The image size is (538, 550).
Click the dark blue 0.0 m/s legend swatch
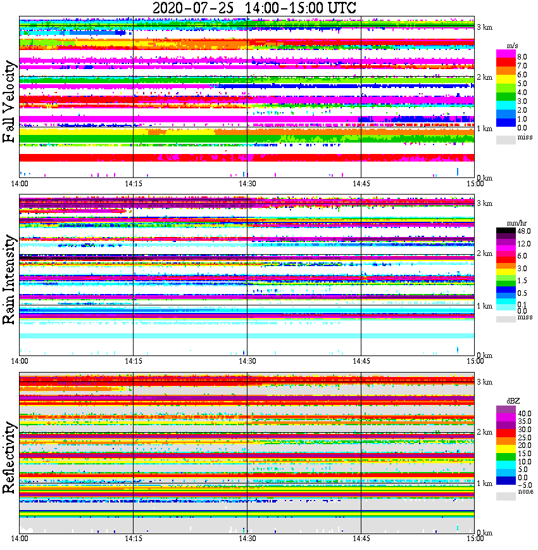[506, 123]
